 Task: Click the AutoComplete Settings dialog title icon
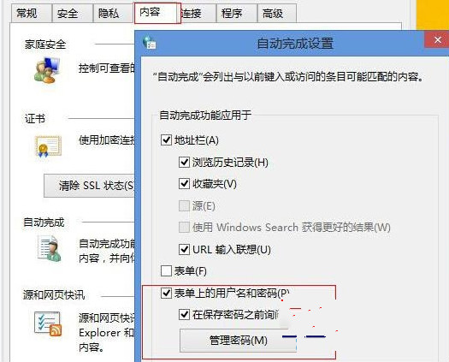tap(149, 43)
